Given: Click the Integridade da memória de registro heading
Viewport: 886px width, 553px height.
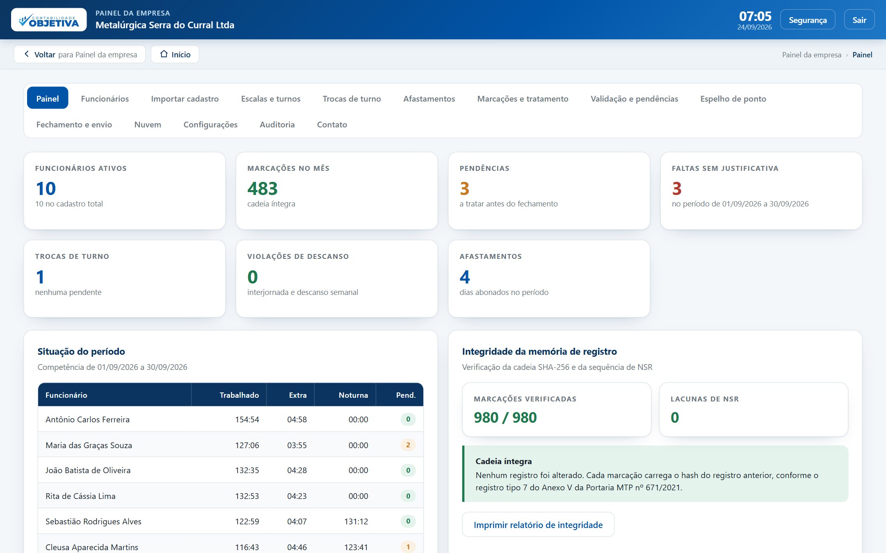Looking at the screenshot, I should pos(539,351).
